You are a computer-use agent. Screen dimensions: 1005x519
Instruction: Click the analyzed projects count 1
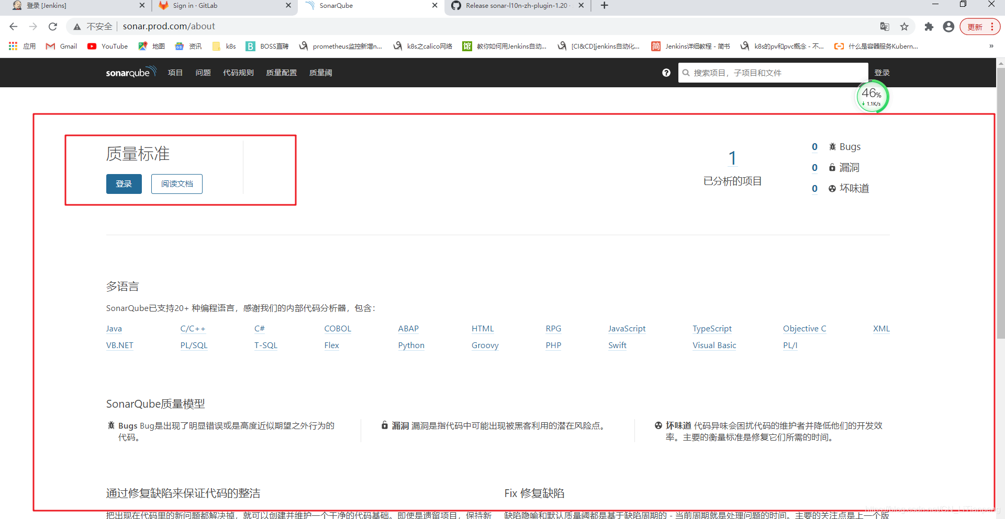[732, 158]
